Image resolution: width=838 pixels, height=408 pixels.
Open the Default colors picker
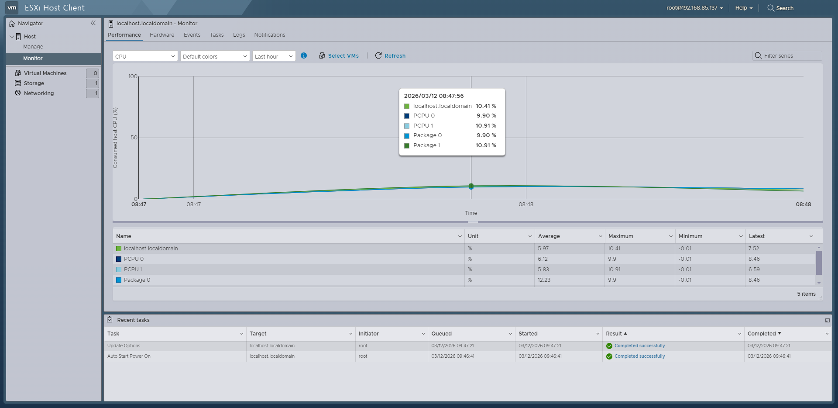214,56
